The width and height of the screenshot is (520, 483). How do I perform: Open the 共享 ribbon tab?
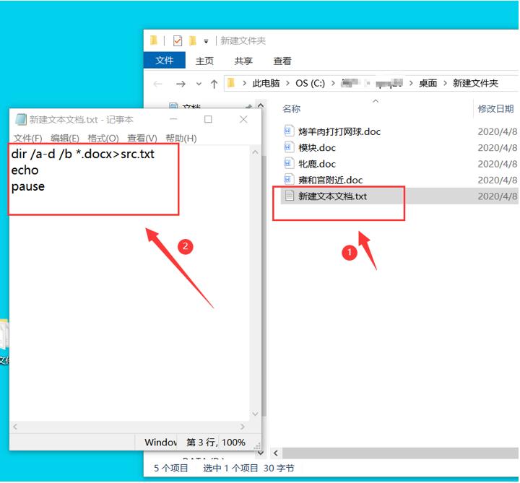pyautogui.click(x=243, y=61)
